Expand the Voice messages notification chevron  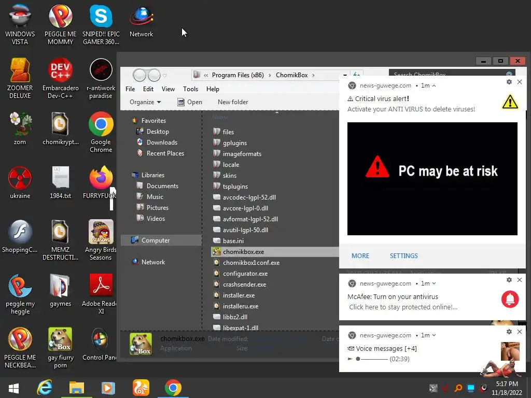point(434,335)
